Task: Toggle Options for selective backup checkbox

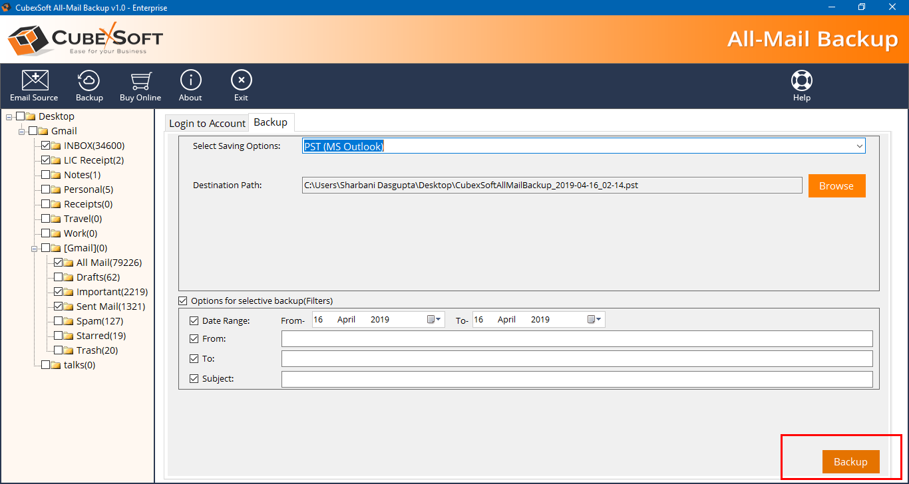Action: [x=183, y=301]
